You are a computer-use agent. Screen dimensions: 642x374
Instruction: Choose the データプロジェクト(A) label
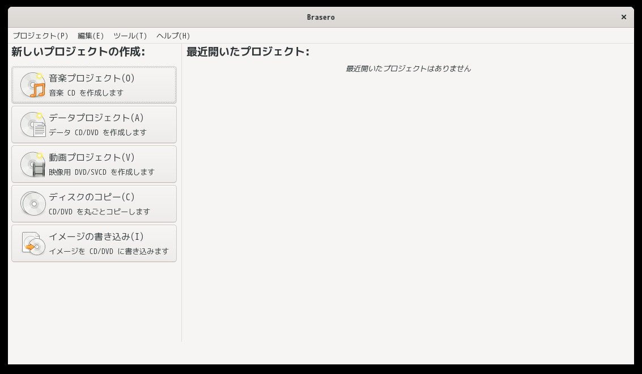coord(96,118)
